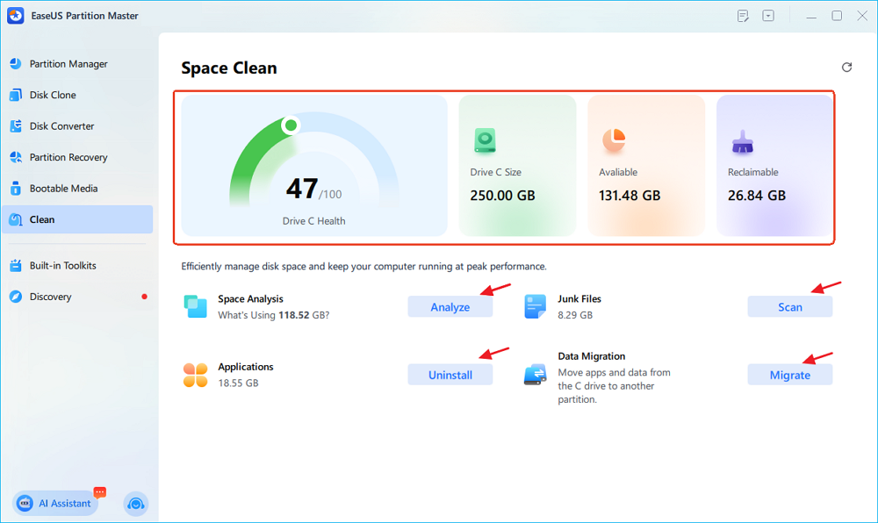Click "What's Using 118.52 GB?" text
This screenshot has height=523, width=878.
pyautogui.click(x=273, y=315)
